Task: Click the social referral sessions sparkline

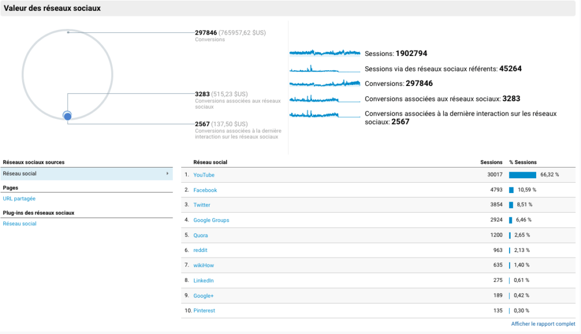Action: [325, 68]
